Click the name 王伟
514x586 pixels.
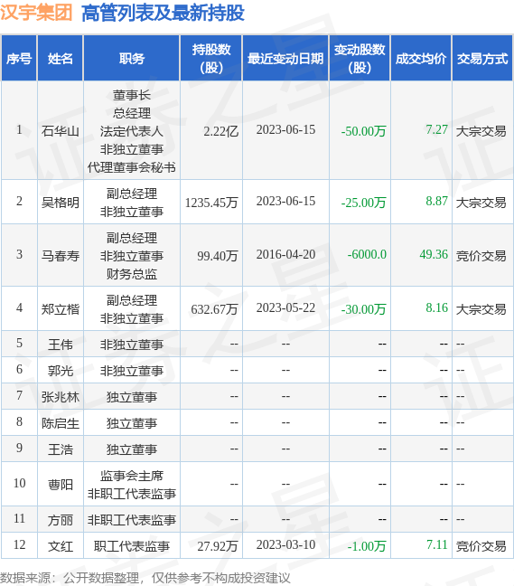(x=61, y=345)
